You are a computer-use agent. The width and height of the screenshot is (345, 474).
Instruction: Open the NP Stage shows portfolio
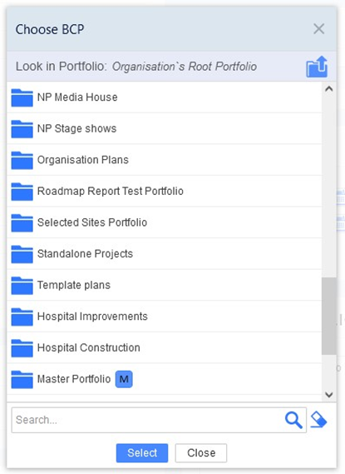coord(165,128)
